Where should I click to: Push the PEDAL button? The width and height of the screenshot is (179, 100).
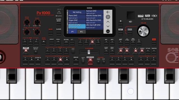58,43
